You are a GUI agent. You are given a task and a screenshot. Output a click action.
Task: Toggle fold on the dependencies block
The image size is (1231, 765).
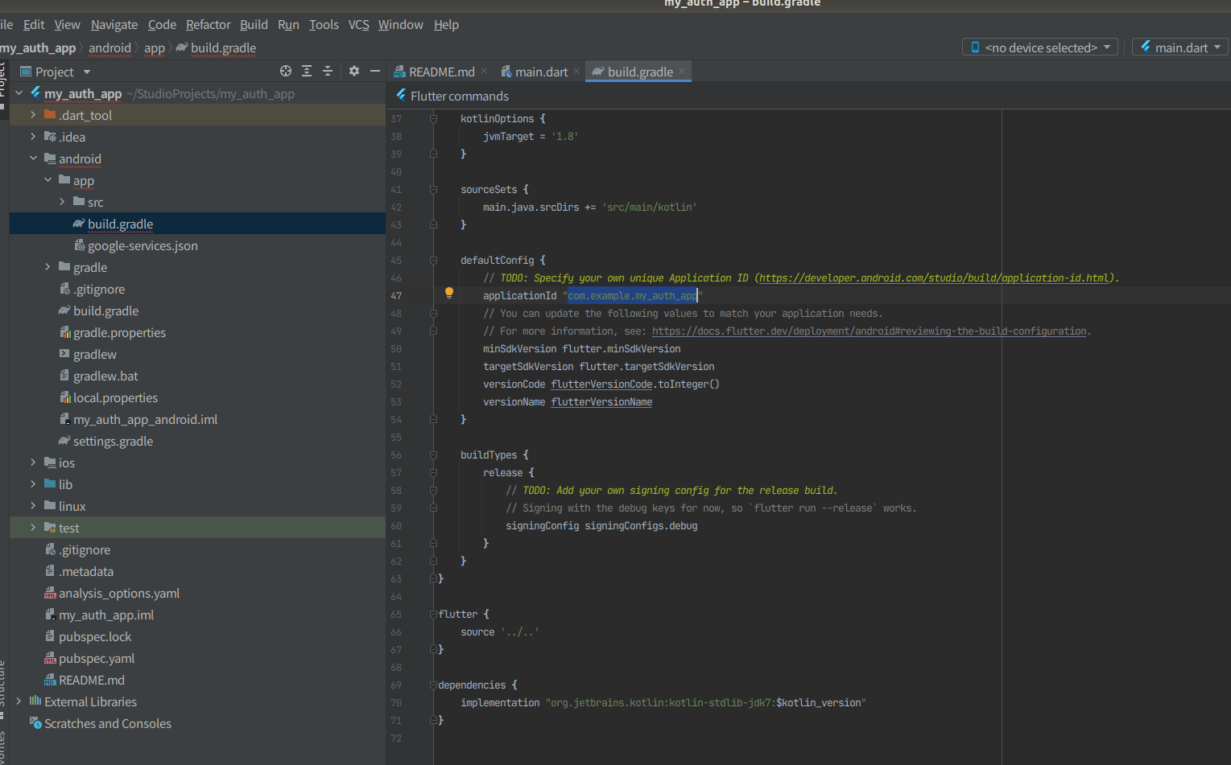[x=433, y=685]
